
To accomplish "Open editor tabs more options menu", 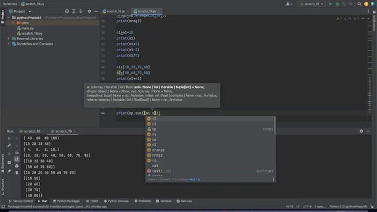I will pos(368,11).
